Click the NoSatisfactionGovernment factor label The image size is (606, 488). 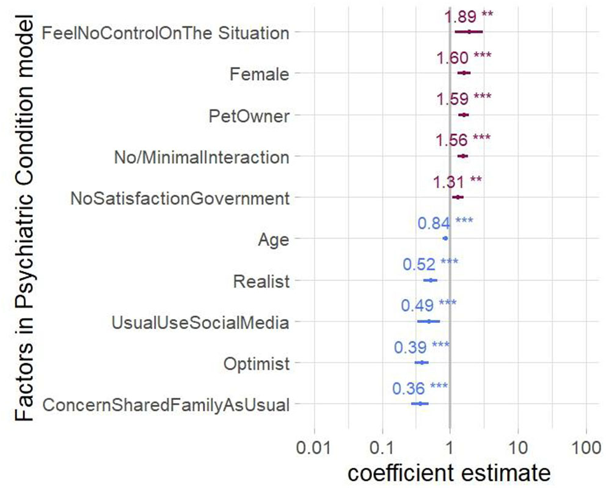point(180,199)
